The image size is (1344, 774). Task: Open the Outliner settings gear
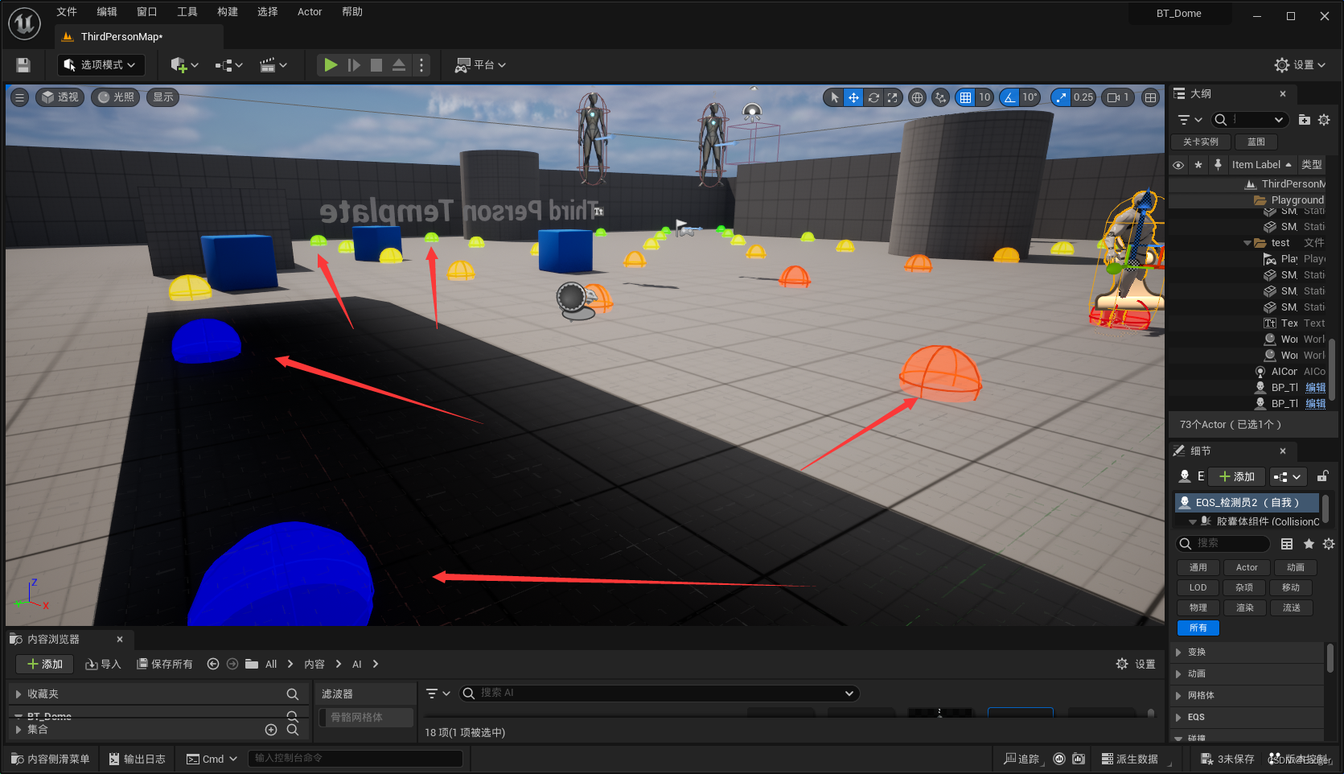1324,120
